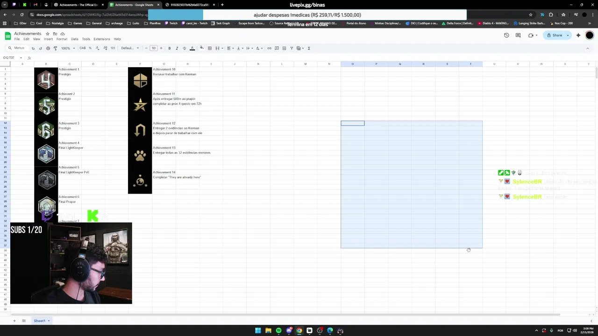Click the Menus search box
Image resolution: width=598 pixels, height=336 pixels.
coord(17,48)
